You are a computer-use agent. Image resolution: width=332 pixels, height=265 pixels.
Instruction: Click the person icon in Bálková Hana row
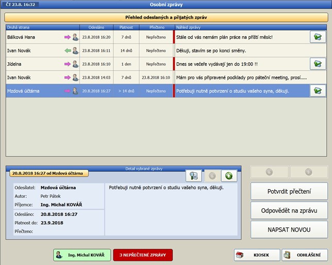[75, 37]
